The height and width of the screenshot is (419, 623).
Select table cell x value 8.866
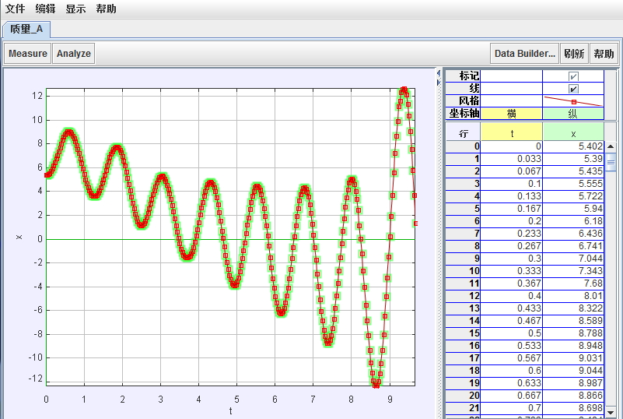(573, 396)
